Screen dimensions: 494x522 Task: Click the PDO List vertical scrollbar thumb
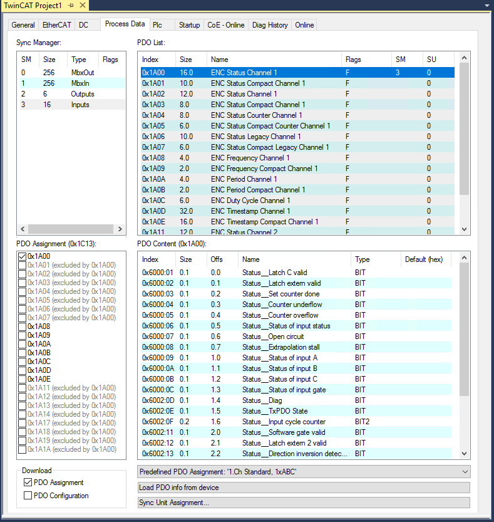pos(464,128)
